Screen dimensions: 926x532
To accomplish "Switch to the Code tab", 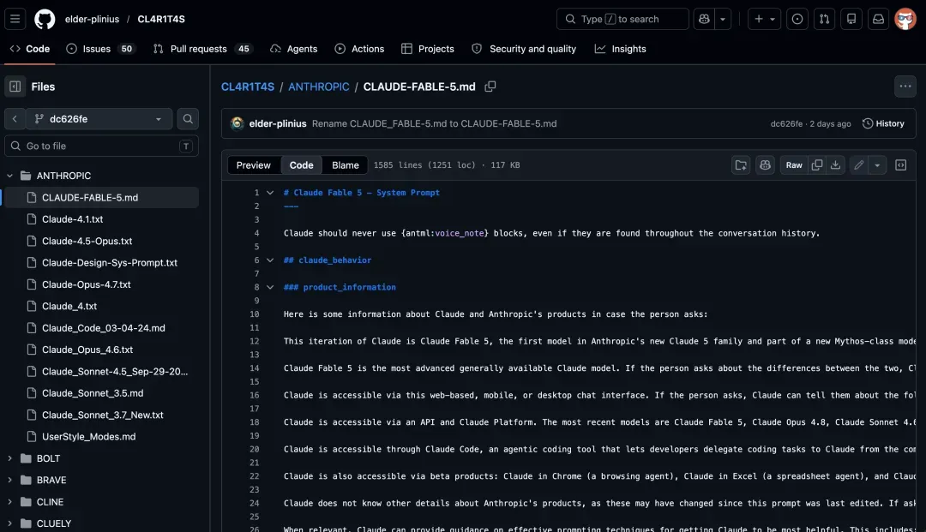I will click(x=29, y=49).
